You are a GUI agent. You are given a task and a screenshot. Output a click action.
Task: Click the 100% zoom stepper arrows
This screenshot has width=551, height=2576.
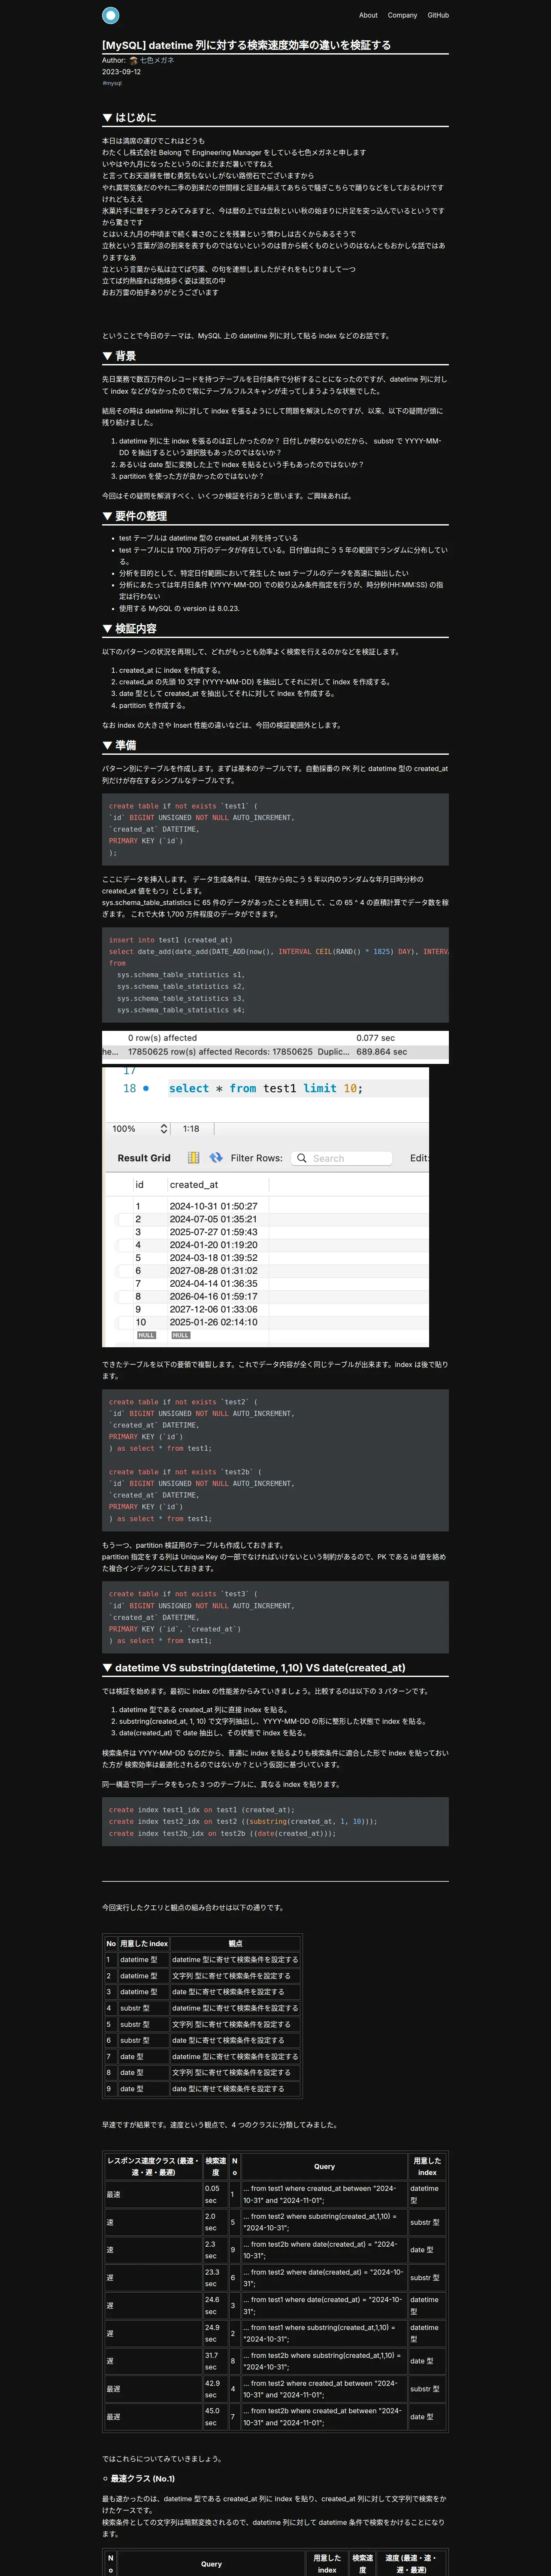[x=164, y=1129]
